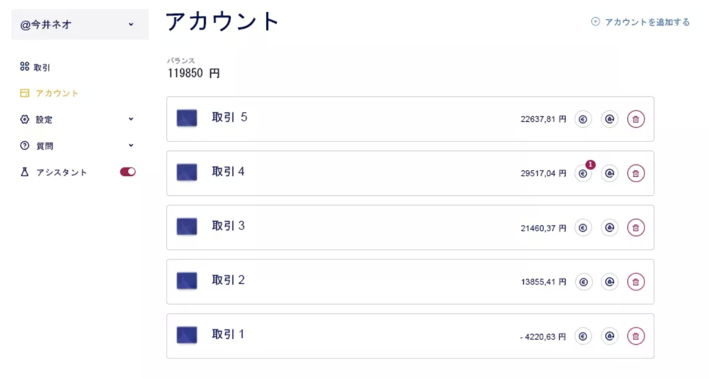Open the @今井ネオ user dropdown
This screenshot has height=379, width=709.
(80, 24)
